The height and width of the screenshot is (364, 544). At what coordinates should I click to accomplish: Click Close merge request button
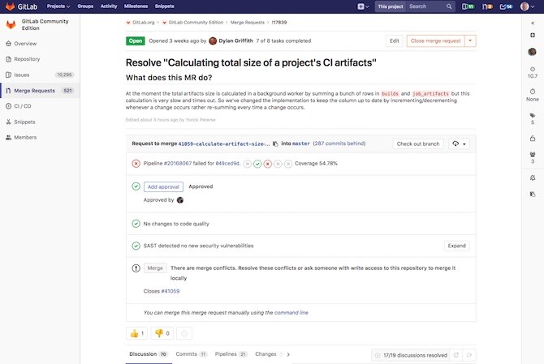(436, 41)
